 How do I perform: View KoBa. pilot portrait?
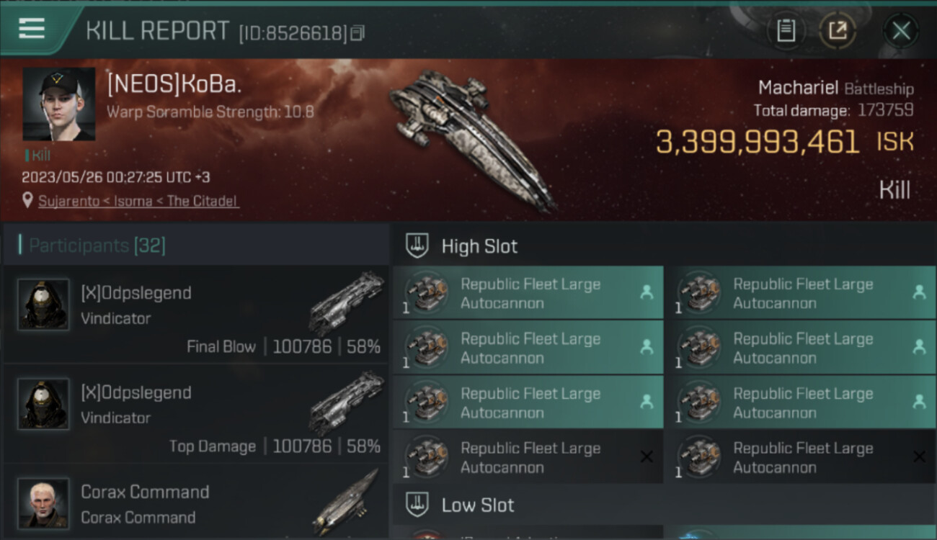click(x=58, y=104)
